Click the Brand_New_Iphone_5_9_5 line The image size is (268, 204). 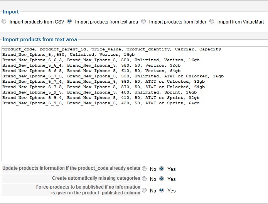click(101, 103)
